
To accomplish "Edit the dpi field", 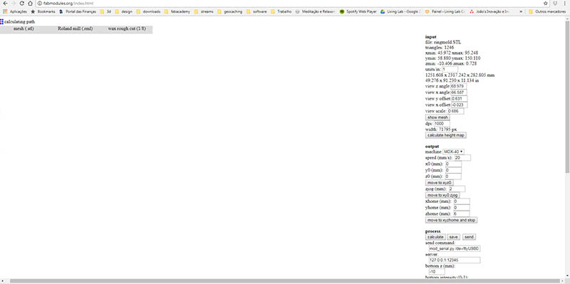I will pos(442,123).
